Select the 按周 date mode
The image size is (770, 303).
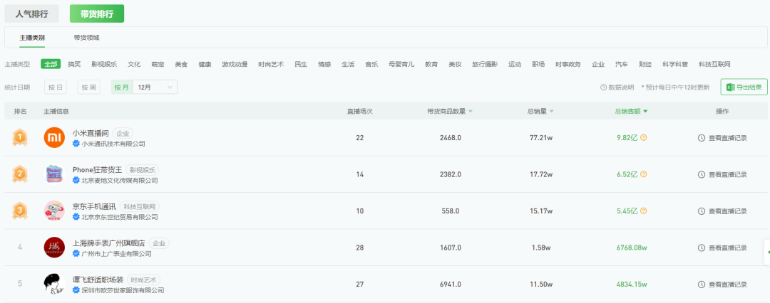[89, 87]
